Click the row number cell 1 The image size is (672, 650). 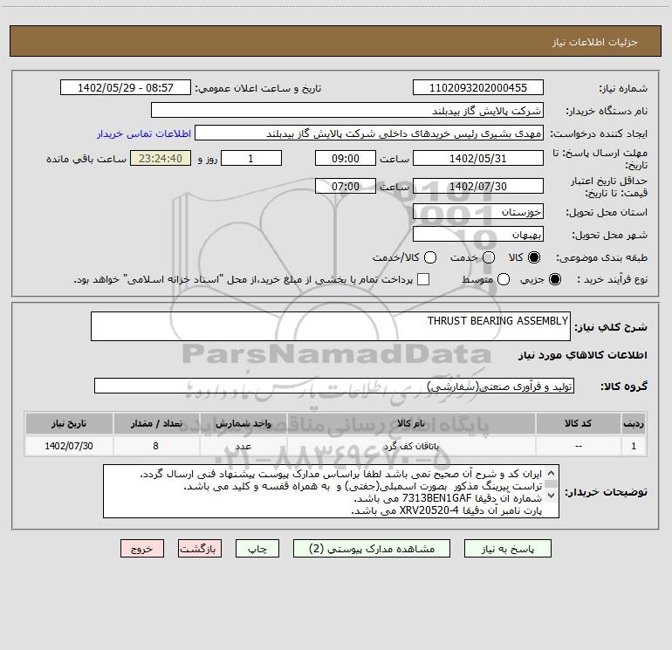click(x=634, y=446)
